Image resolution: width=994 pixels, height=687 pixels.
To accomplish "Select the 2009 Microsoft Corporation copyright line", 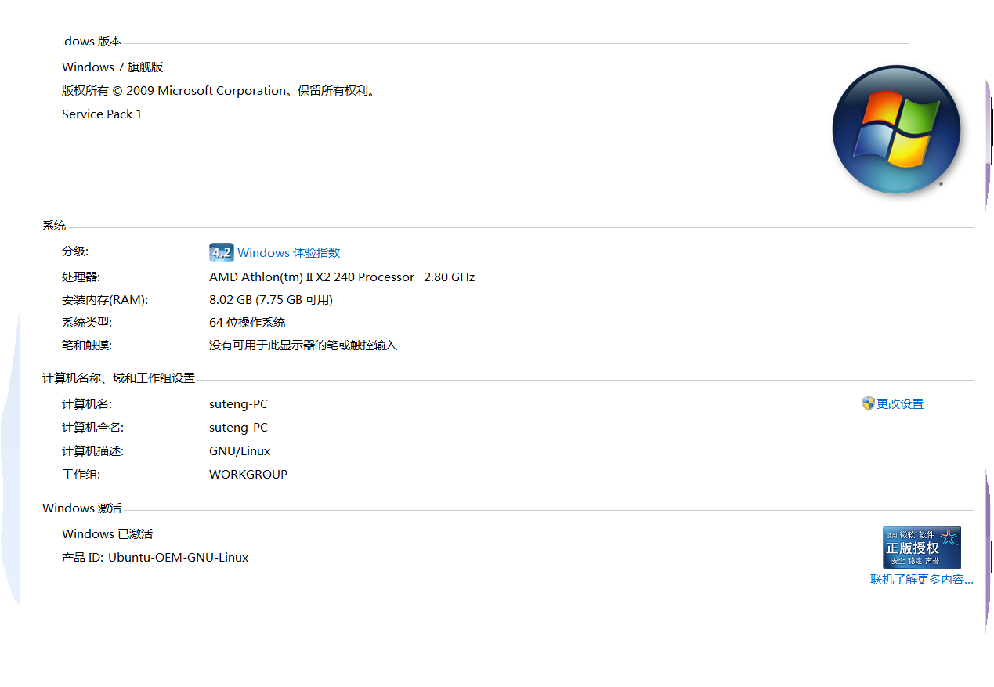I will point(220,91).
